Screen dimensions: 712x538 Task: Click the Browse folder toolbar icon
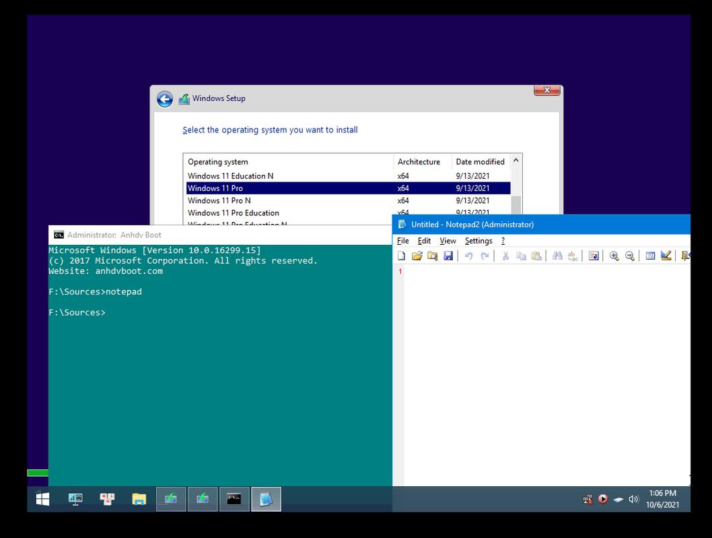[x=432, y=256]
